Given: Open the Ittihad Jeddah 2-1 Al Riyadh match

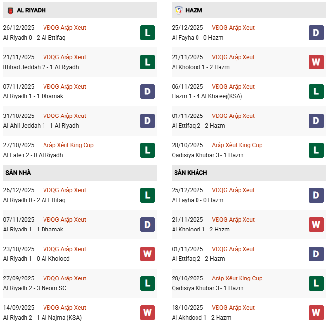Looking at the screenshot, I should point(41,67).
